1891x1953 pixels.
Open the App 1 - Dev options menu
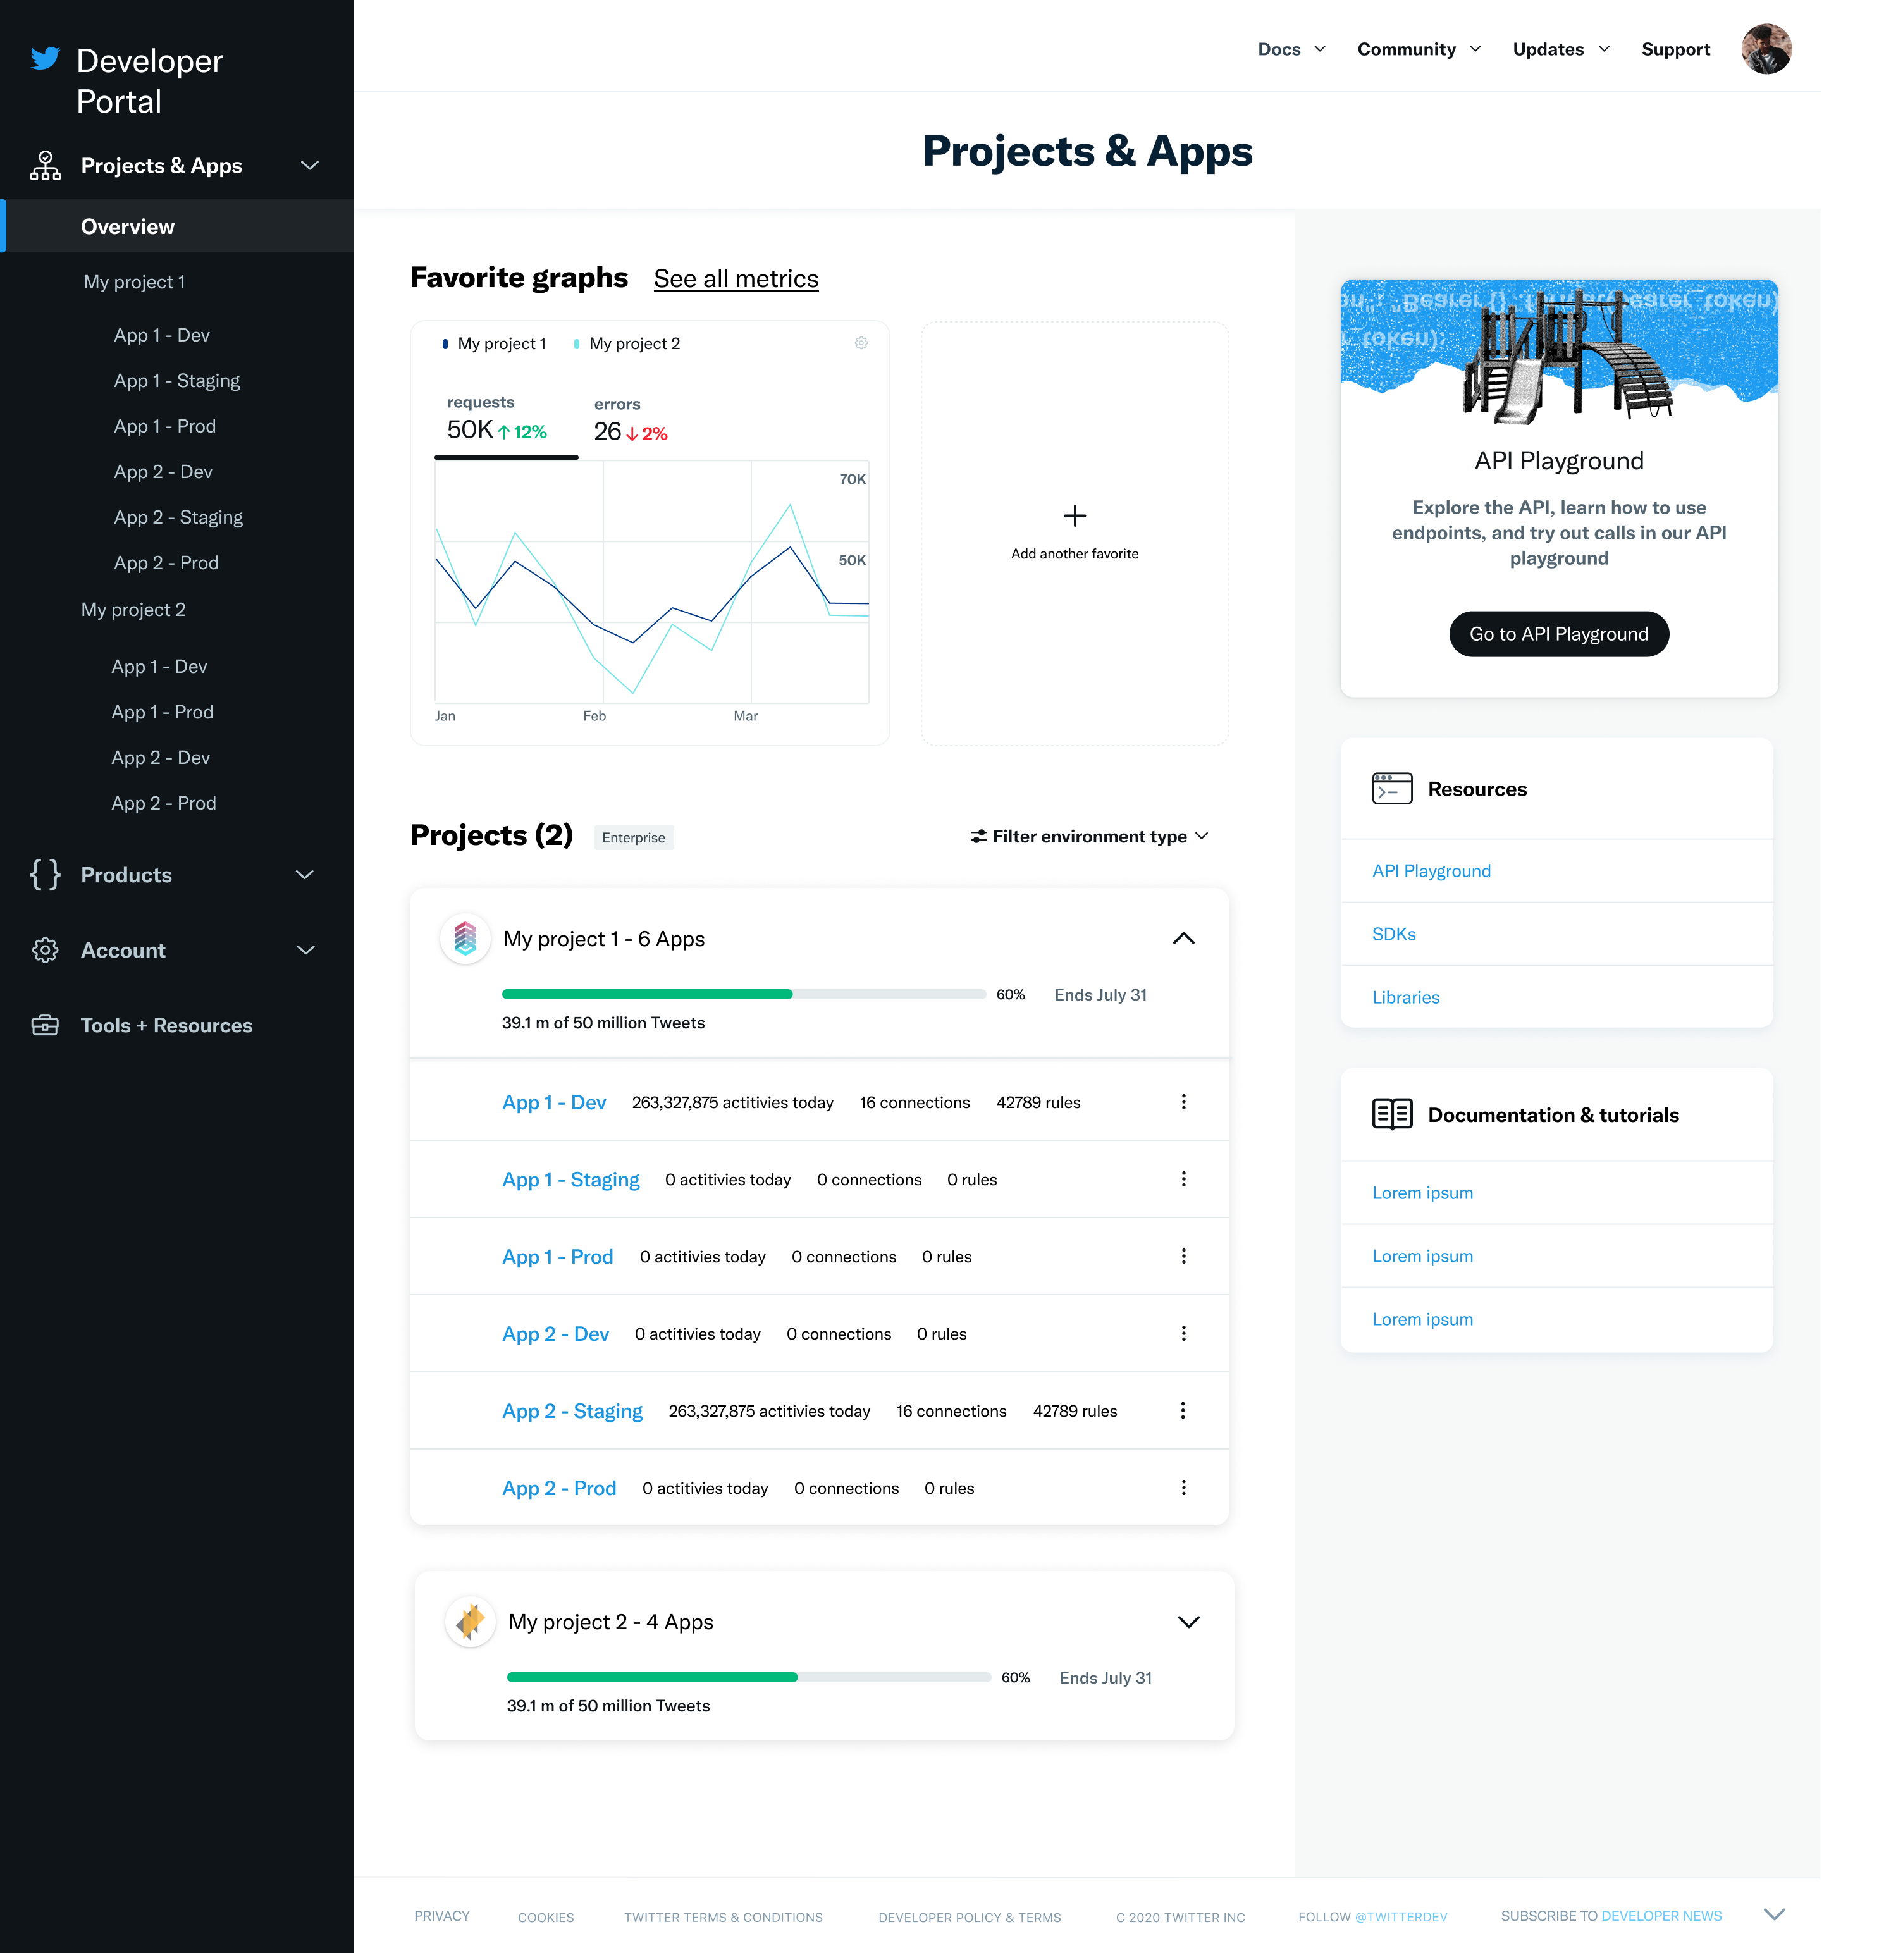[x=1183, y=1101]
